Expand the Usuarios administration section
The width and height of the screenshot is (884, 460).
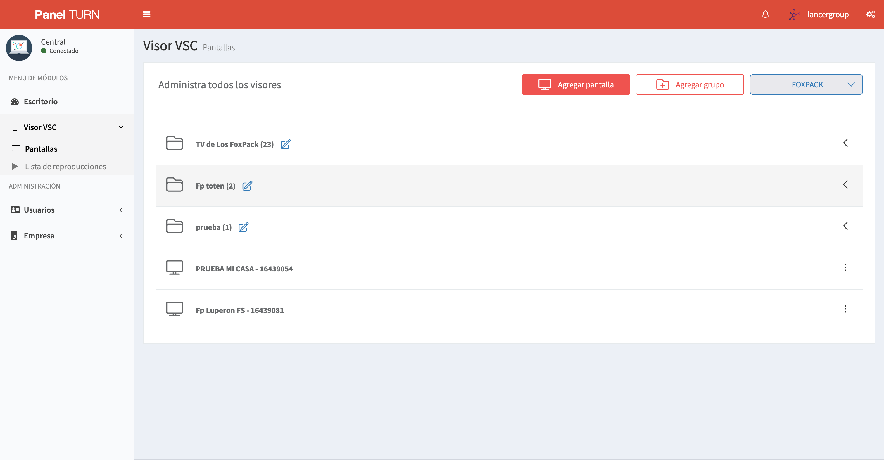(120, 210)
